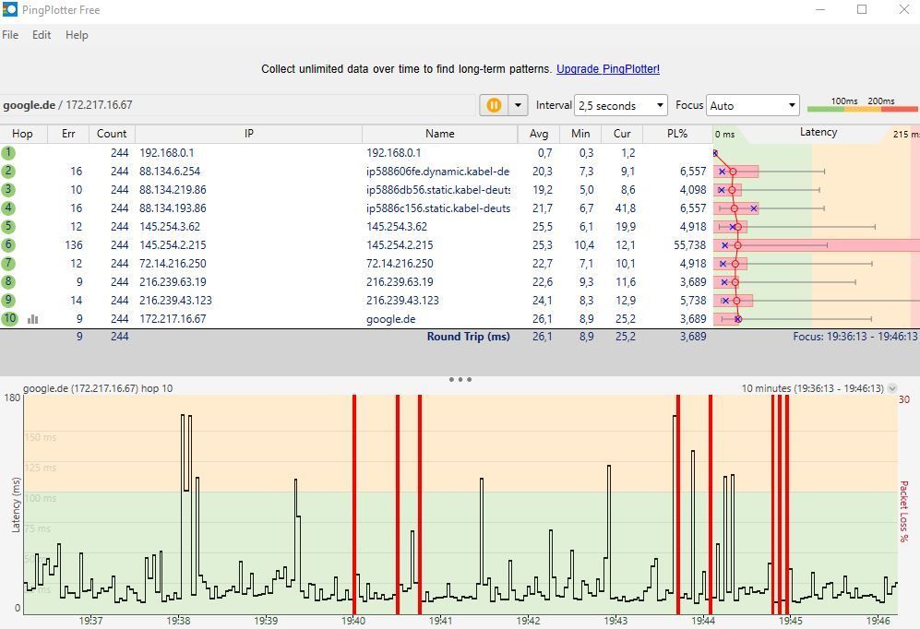Select IP cell 216.239.63.19
Image resolution: width=920 pixels, height=629 pixels.
pyautogui.click(x=173, y=281)
